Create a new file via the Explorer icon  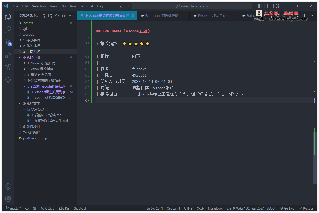click(43, 15)
